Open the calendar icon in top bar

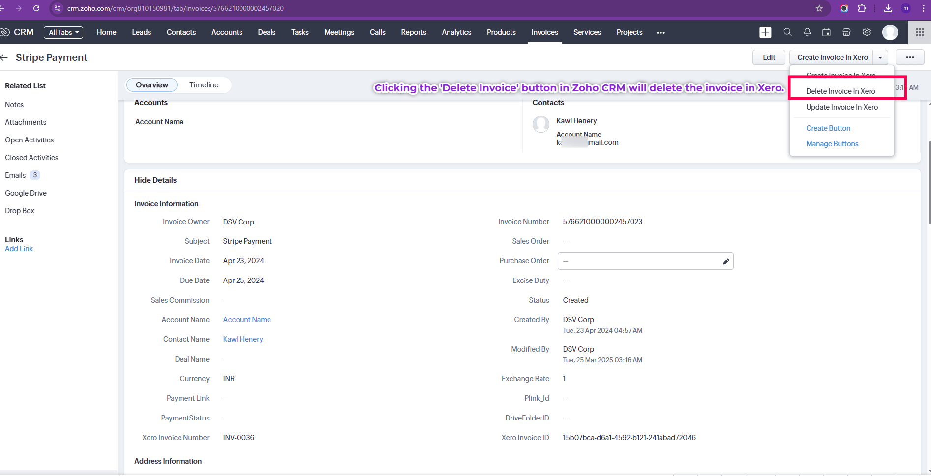pyautogui.click(x=827, y=32)
